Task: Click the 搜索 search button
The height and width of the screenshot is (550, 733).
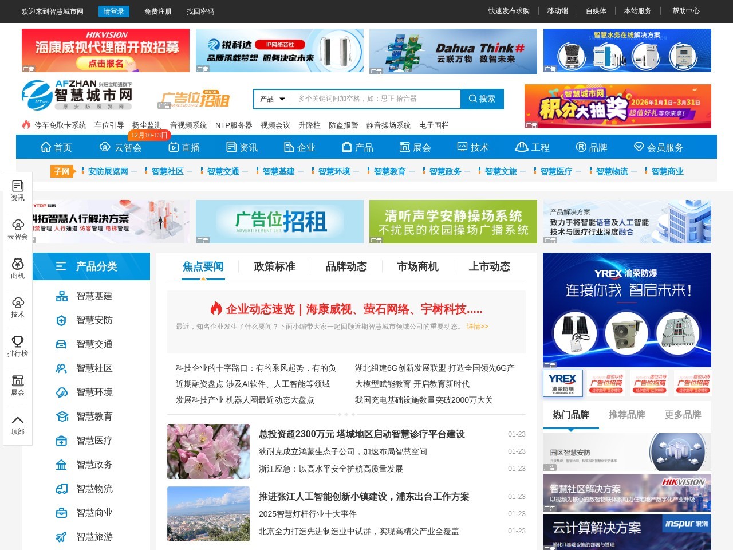Action: 482,99
